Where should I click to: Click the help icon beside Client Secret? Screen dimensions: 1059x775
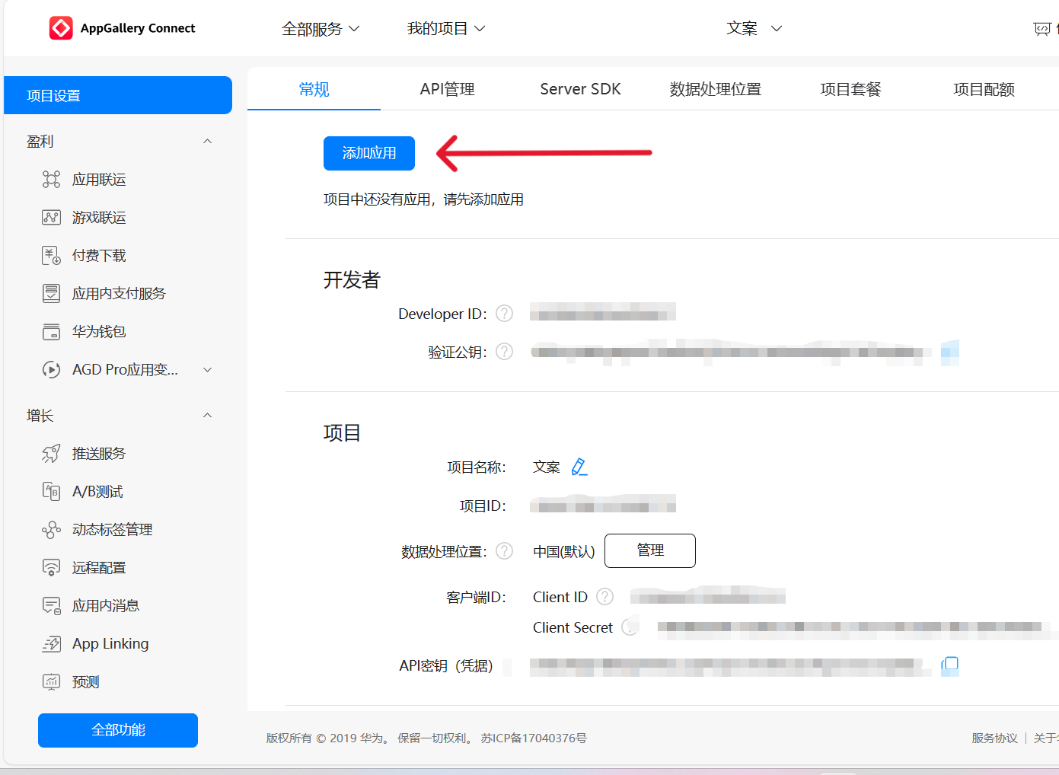pos(630,627)
